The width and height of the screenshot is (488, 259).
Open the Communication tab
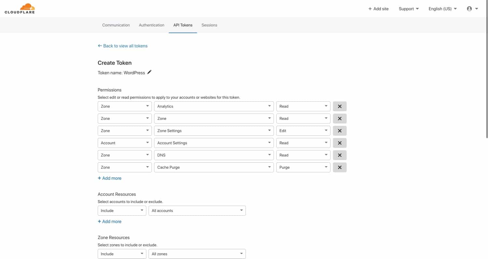click(x=115, y=25)
